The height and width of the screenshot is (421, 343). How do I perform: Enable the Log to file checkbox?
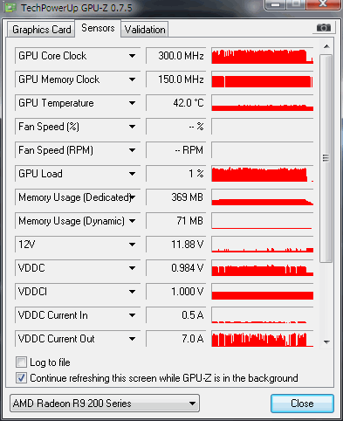(21, 362)
